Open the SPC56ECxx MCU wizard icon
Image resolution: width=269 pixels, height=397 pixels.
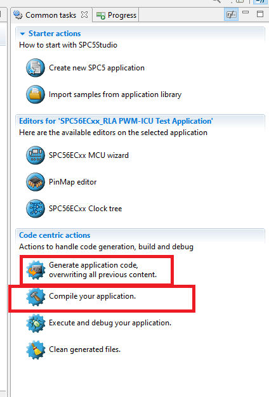[x=36, y=155]
